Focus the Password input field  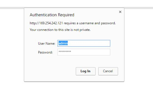(x=84, y=52)
